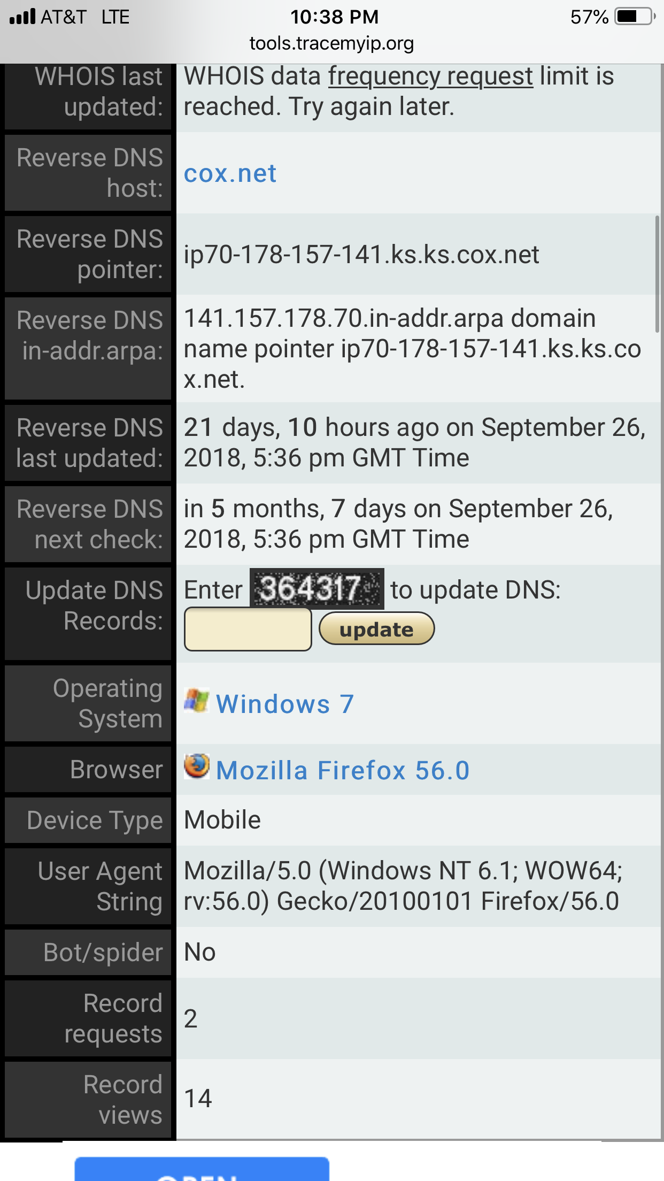
Task: Tap the Firefox browser icon
Action: click(197, 766)
